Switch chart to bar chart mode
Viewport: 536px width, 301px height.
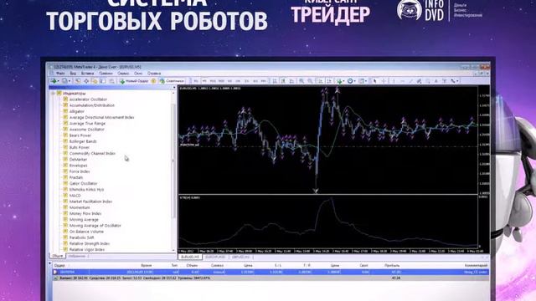(275, 81)
